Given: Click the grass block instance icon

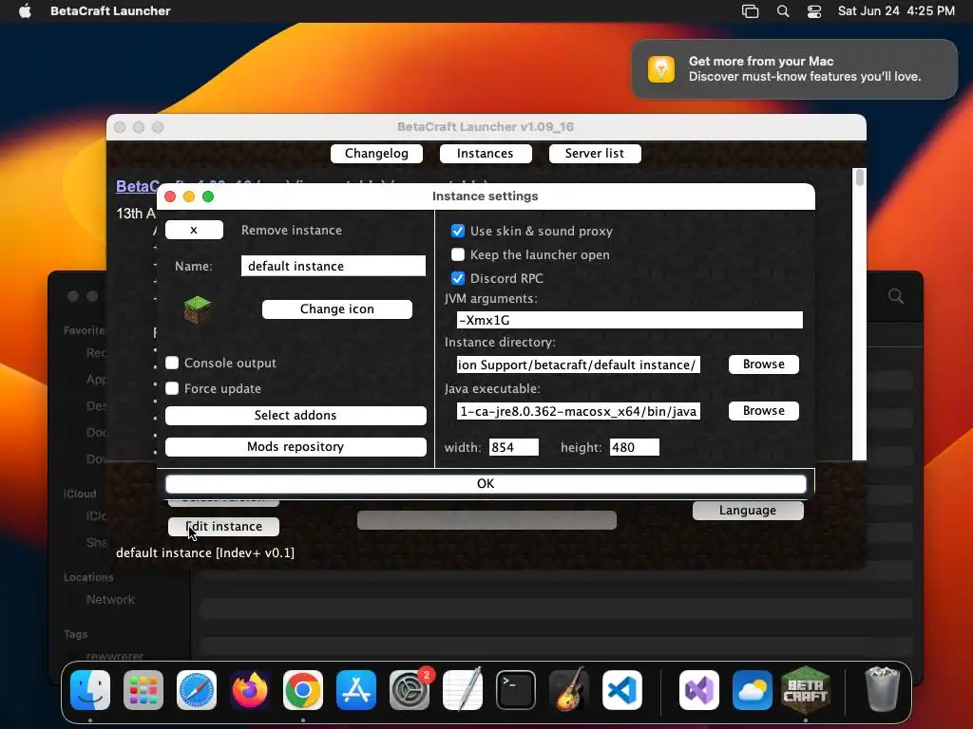Looking at the screenshot, I should click(198, 309).
